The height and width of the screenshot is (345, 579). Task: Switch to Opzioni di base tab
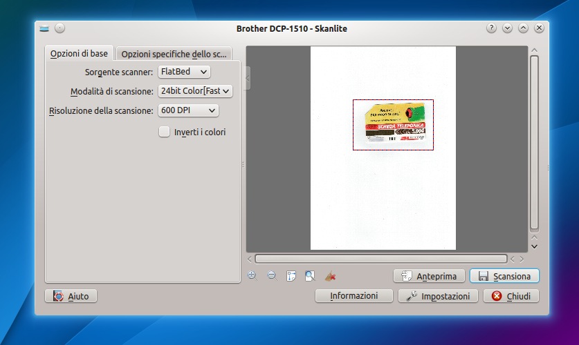[79, 53]
